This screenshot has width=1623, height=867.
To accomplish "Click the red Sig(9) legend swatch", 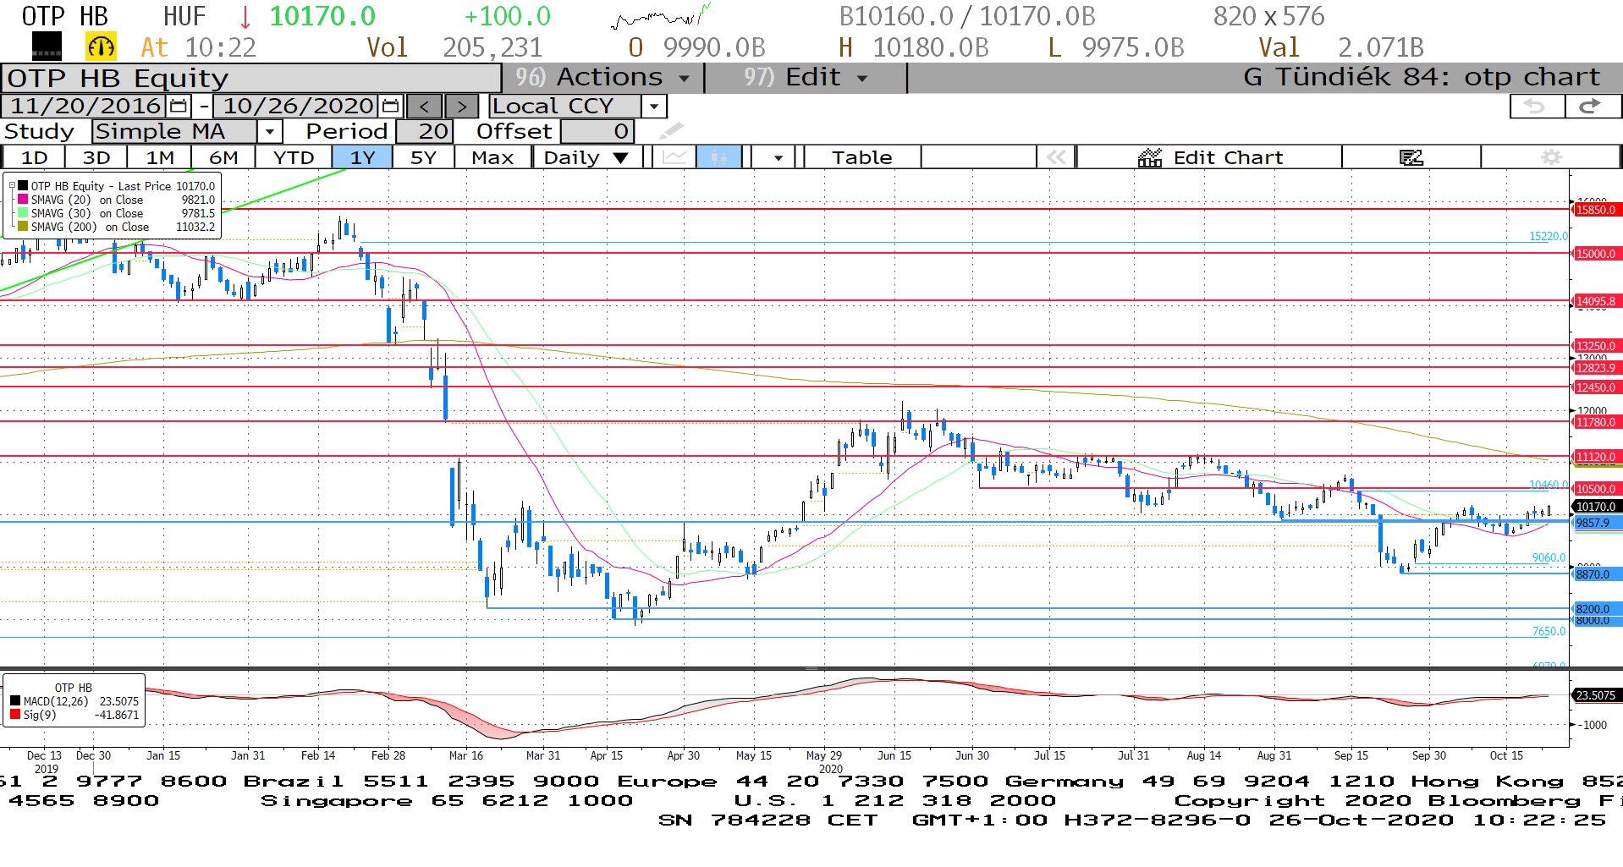I will [15, 715].
